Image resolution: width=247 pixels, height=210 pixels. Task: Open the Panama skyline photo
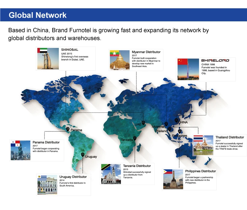coord(20,150)
